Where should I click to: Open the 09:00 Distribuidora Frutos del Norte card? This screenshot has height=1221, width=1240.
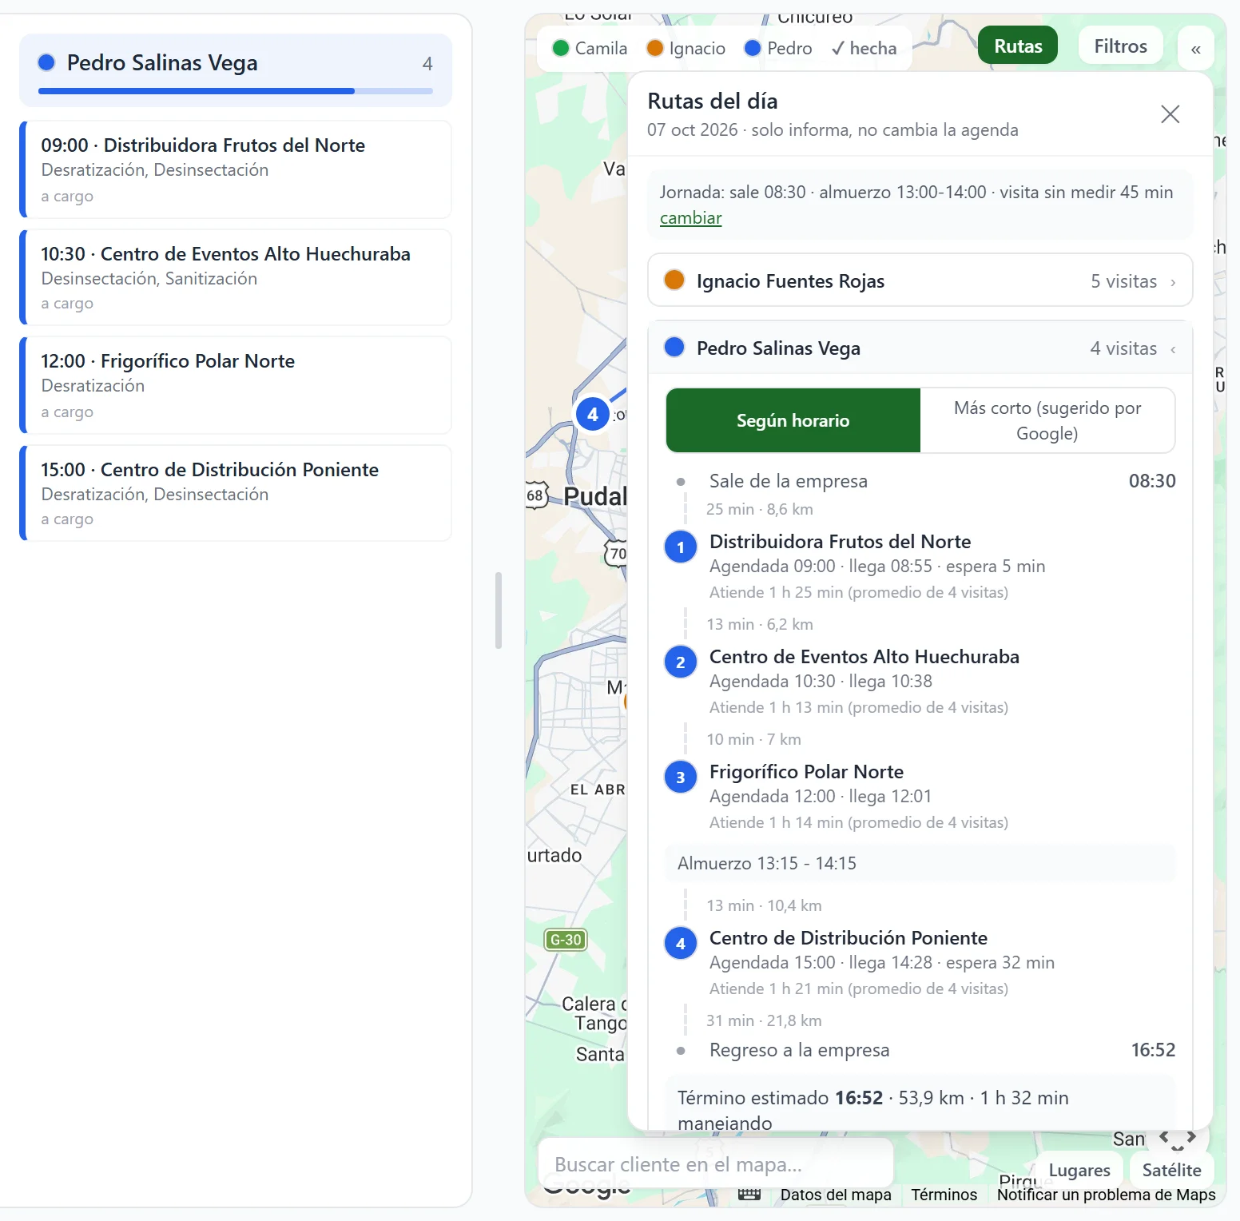point(236,169)
